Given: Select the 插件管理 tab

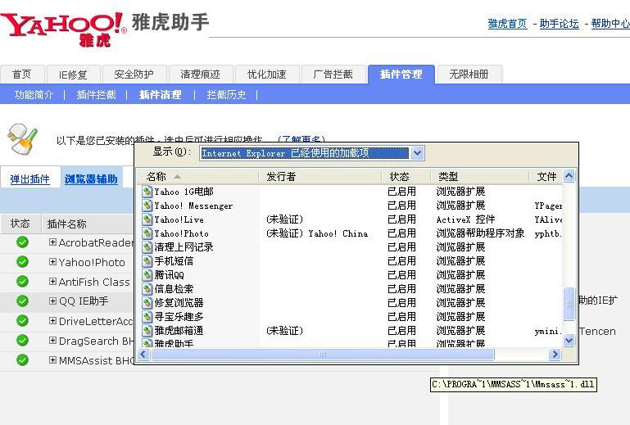Looking at the screenshot, I should tap(401, 74).
